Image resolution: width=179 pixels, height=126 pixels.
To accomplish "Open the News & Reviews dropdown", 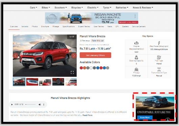I will point(143,8).
